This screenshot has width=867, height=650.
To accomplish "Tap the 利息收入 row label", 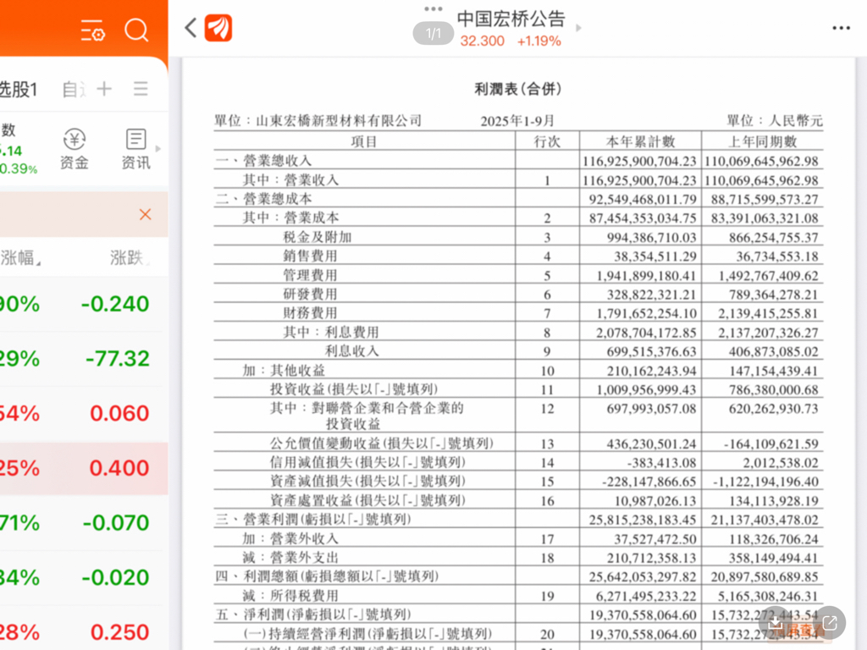I will pyautogui.click(x=351, y=351).
